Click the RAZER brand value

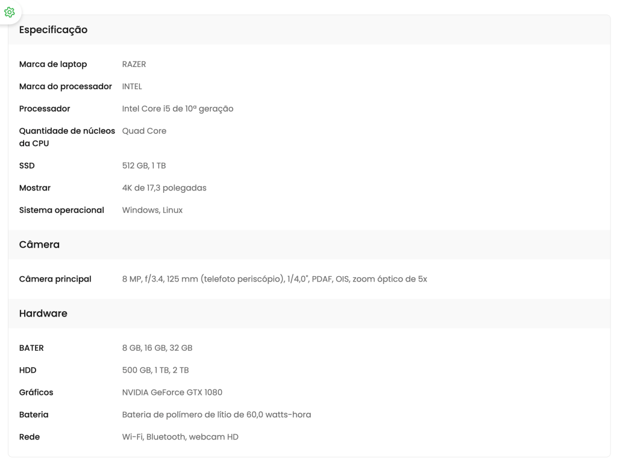pyautogui.click(x=134, y=64)
